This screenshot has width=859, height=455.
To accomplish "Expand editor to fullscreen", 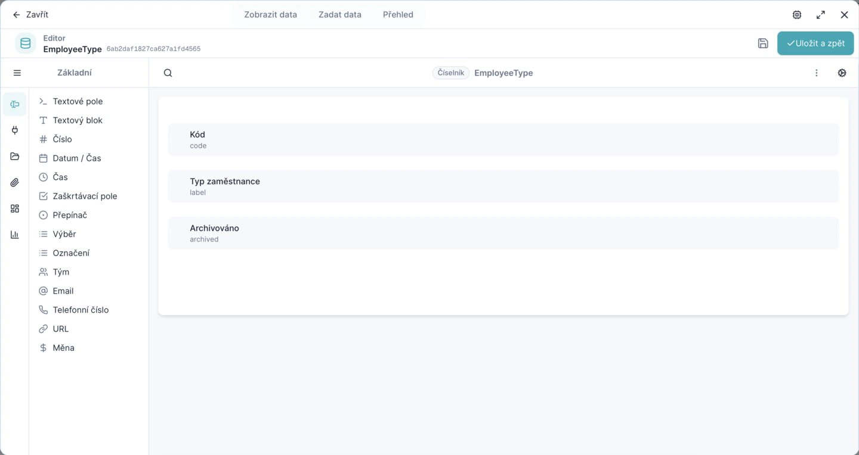I will coord(821,14).
